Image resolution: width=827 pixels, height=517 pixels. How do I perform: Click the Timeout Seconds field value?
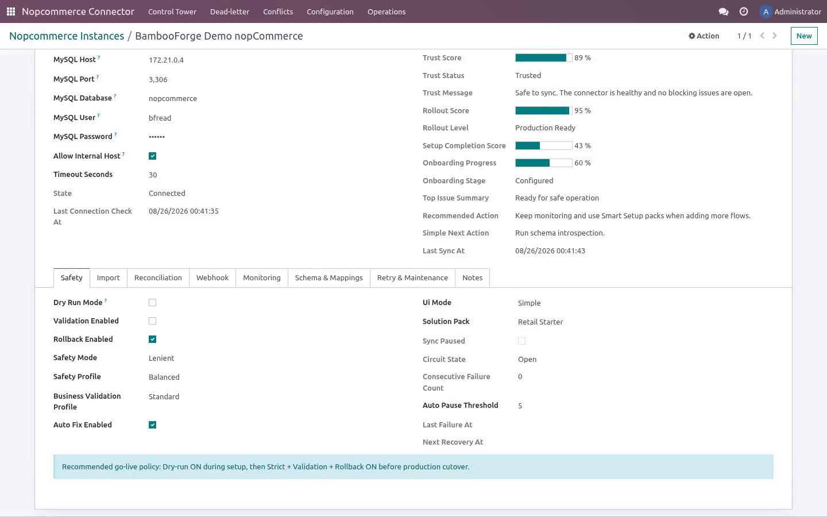click(x=153, y=175)
